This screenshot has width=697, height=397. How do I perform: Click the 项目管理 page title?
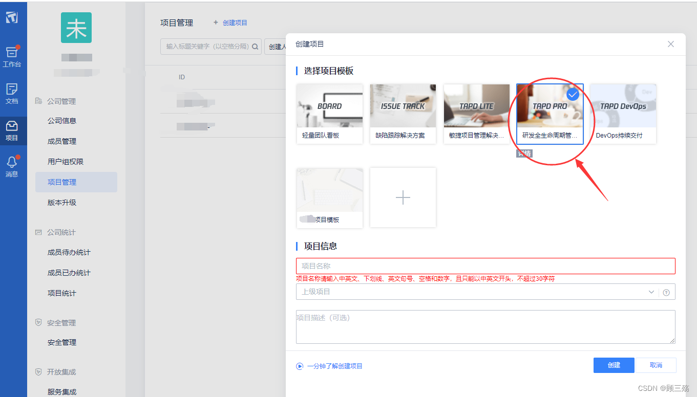177,23
